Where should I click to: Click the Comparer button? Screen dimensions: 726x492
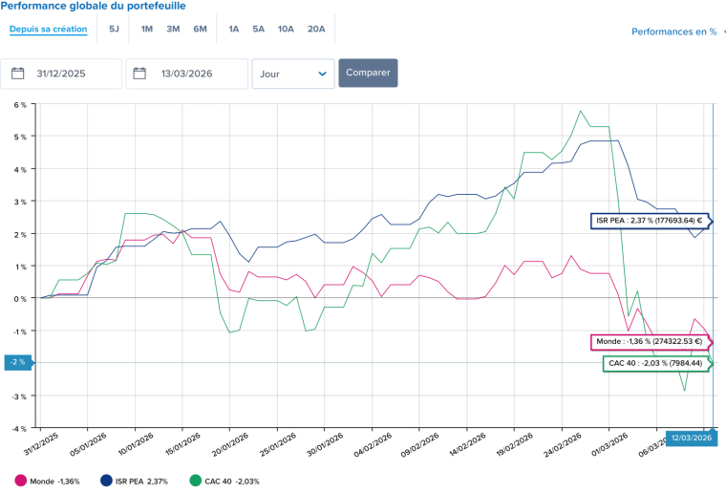[368, 73]
